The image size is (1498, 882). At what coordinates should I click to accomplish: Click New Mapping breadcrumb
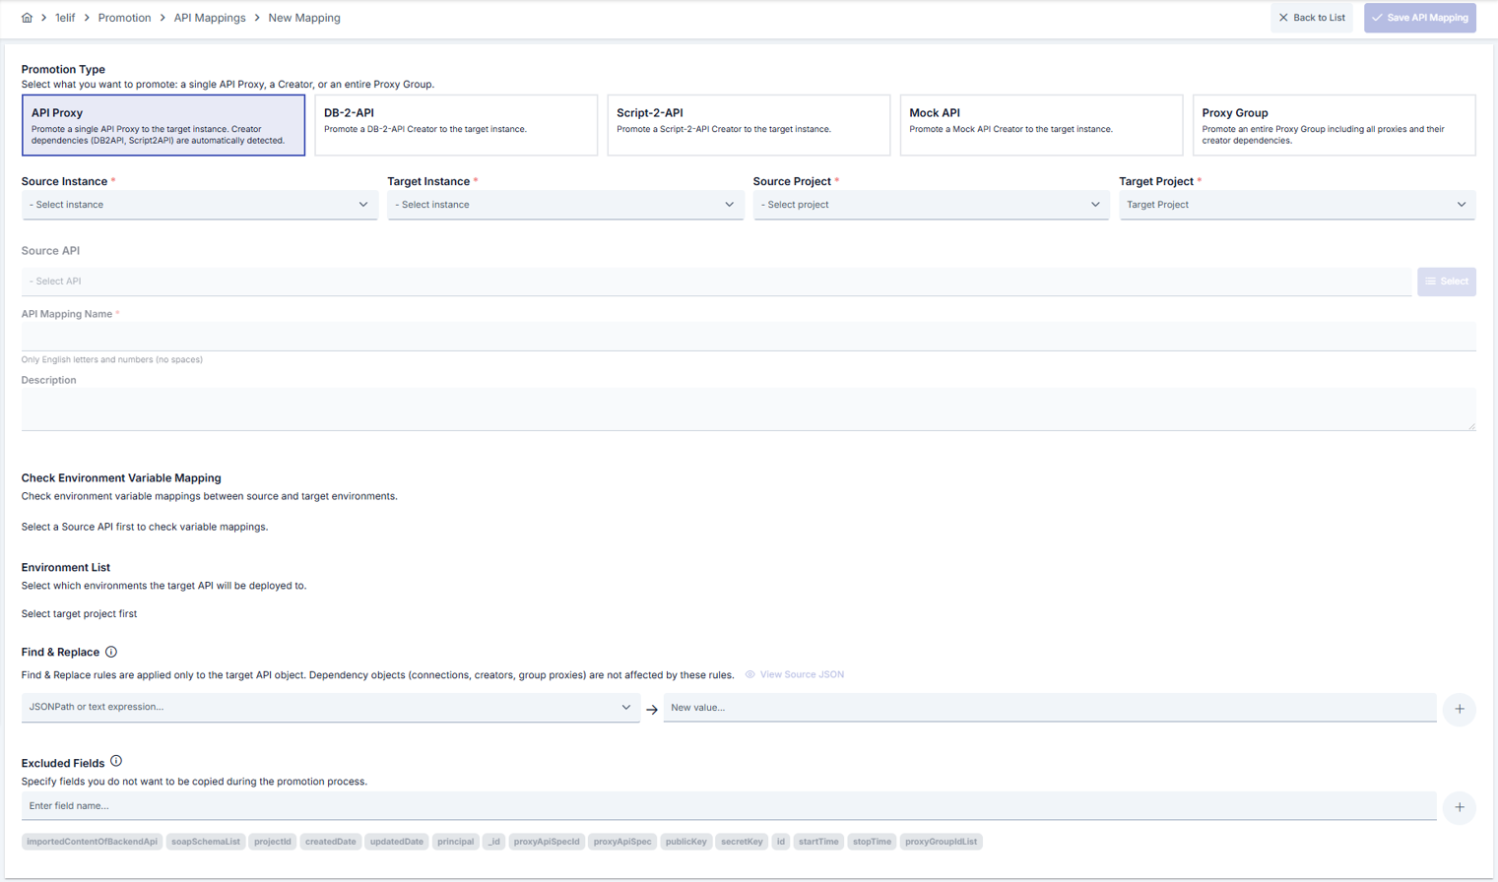click(x=304, y=18)
